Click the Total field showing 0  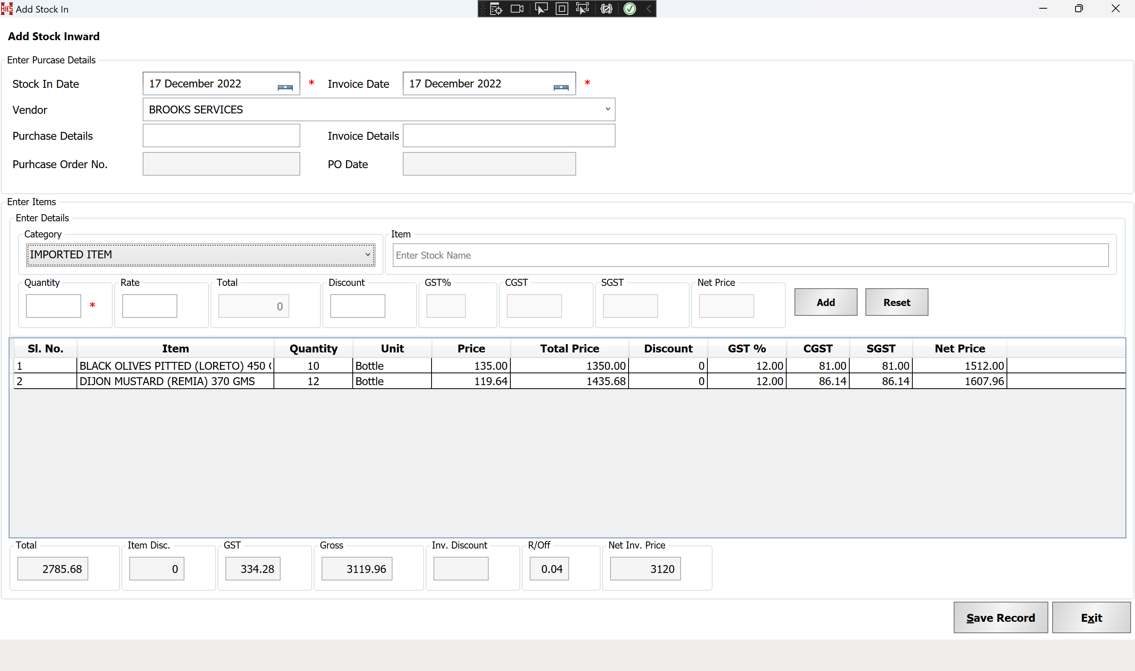253,306
